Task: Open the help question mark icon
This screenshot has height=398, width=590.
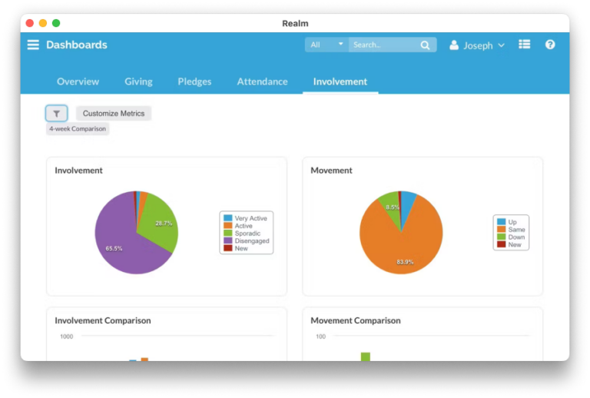Action: tap(550, 45)
